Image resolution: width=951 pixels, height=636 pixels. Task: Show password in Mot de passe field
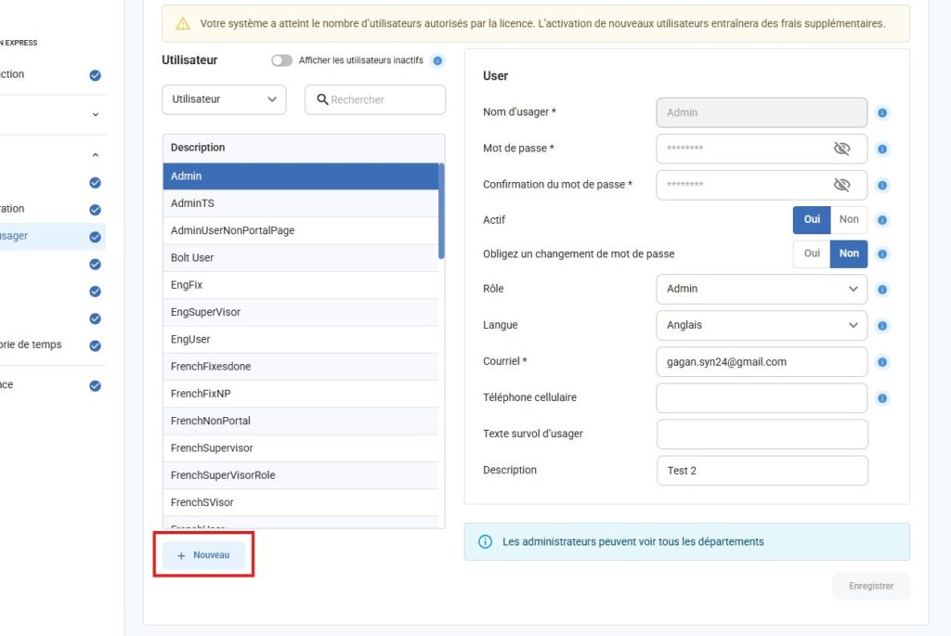pyautogui.click(x=841, y=149)
